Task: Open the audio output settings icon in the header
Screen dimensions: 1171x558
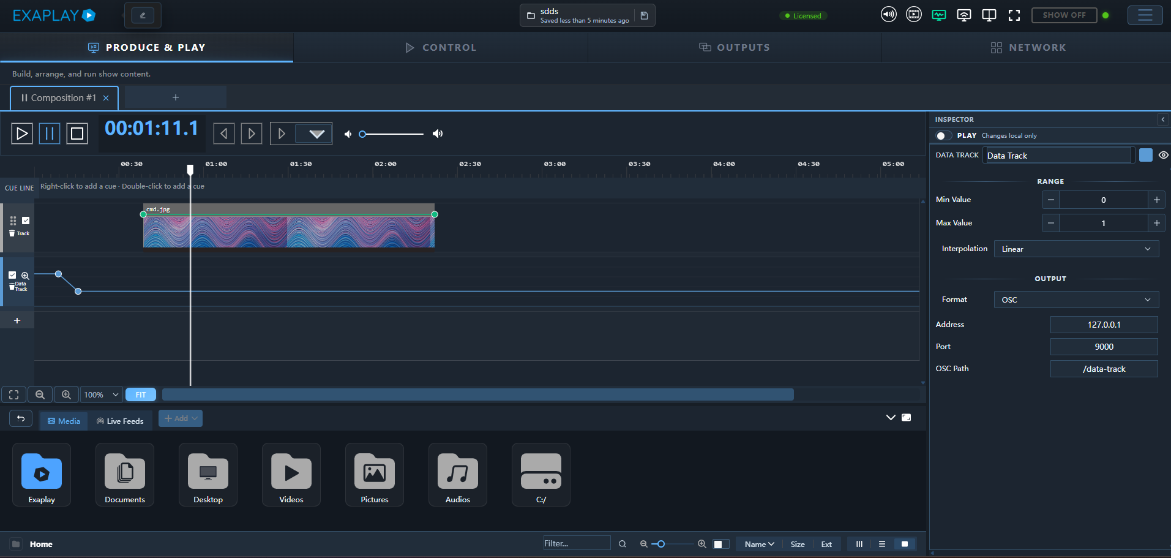Action: pos(888,15)
